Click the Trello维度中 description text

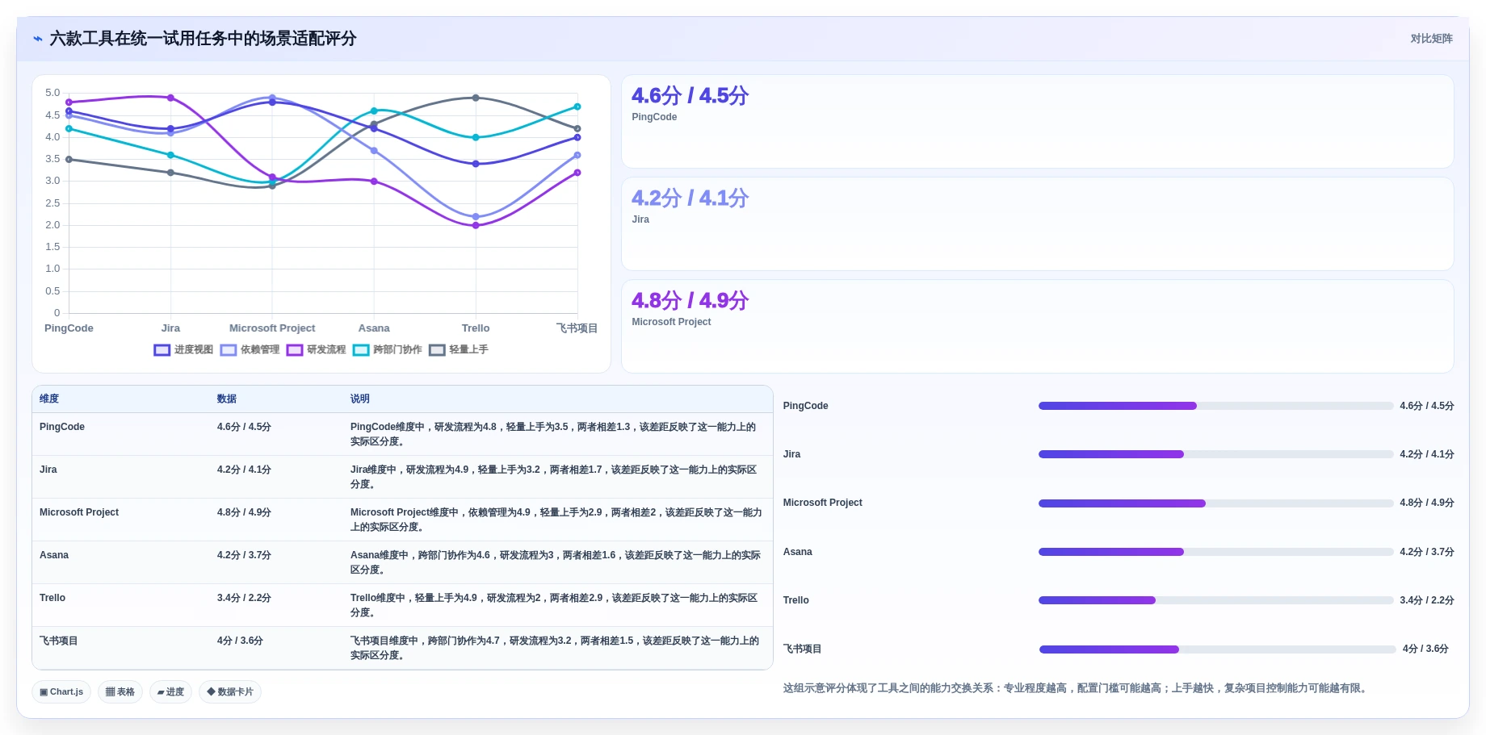point(554,605)
